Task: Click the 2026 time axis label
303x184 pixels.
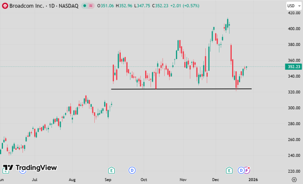Action: (x=253, y=180)
